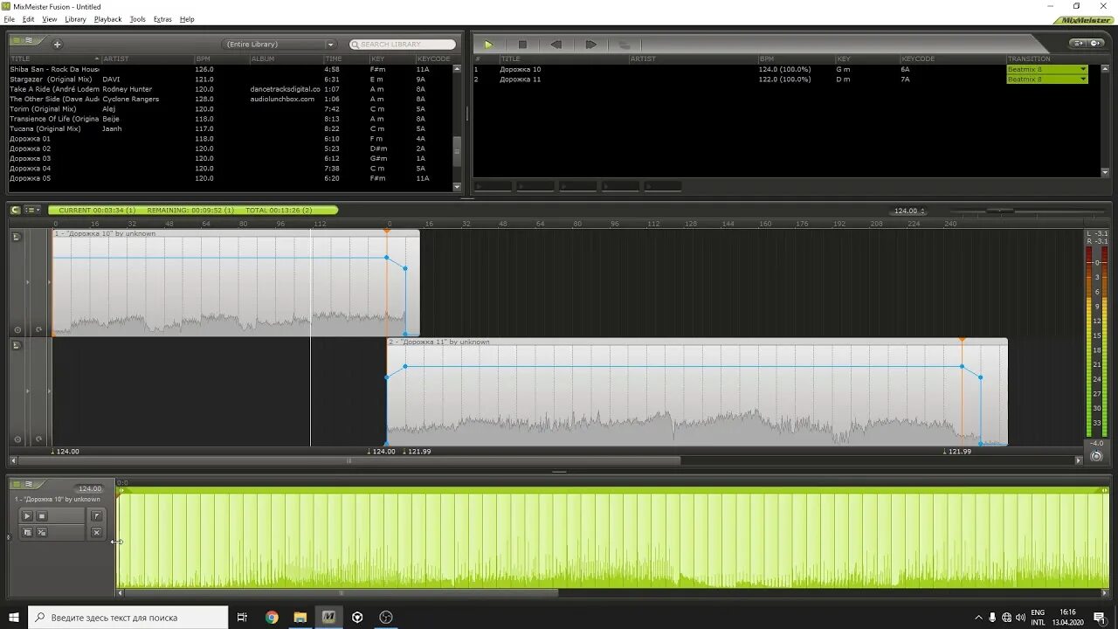Click the tool icon beside it in the lower editor row
Screen dimensions: 1118x629
coord(41,532)
